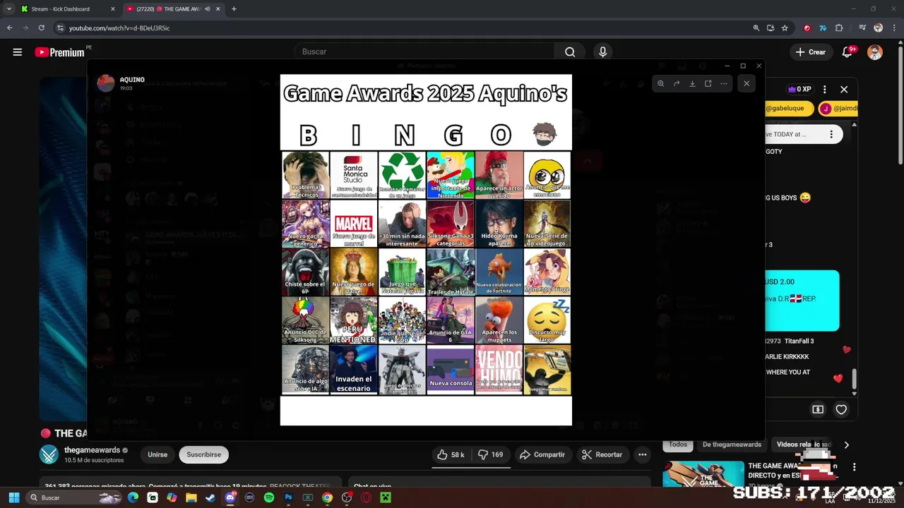Open browser zoom magnifier icon
The image size is (904, 508).
pos(756,28)
